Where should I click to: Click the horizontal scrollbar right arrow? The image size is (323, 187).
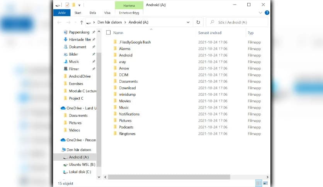tap(267, 177)
